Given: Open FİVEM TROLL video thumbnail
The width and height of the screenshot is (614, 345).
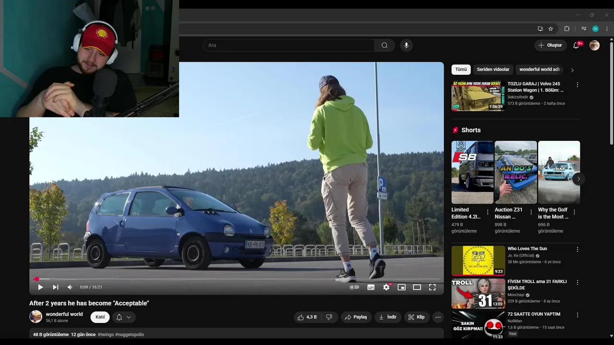Looking at the screenshot, I should 478,294.
